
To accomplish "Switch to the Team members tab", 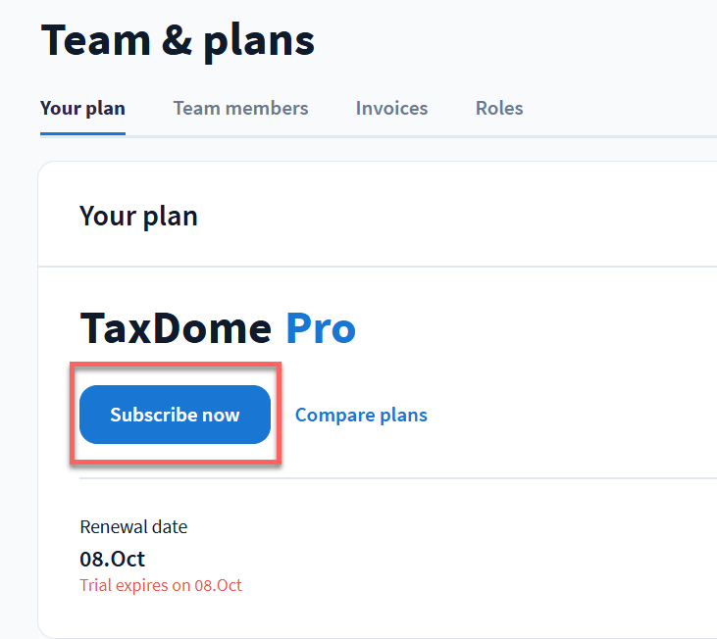I will tap(240, 108).
